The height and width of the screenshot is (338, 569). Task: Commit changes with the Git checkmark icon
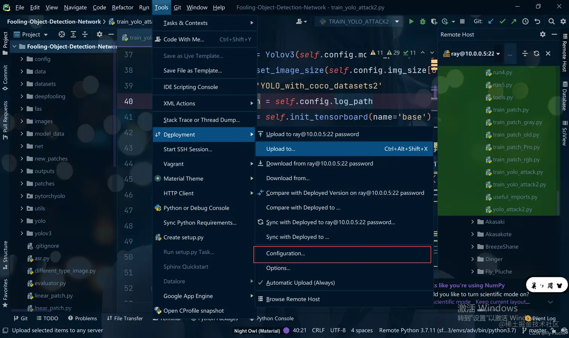click(x=502, y=21)
